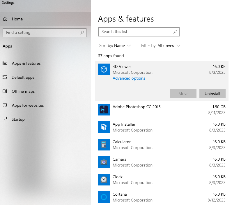Click the 37 apps found text

(111, 56)
